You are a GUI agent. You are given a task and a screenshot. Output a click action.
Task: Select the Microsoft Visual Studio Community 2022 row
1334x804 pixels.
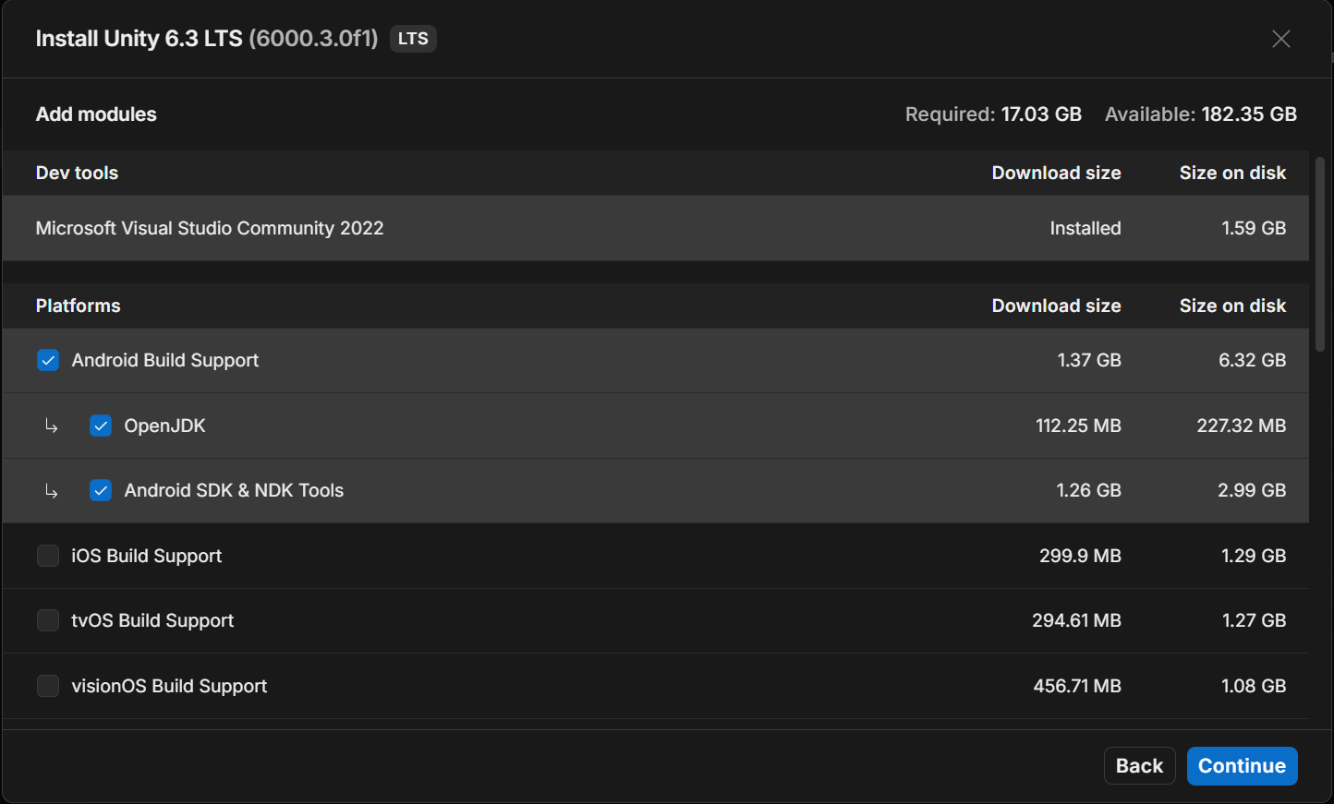click(210, 228)
